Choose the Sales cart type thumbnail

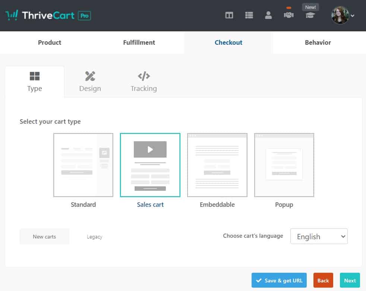150,165
